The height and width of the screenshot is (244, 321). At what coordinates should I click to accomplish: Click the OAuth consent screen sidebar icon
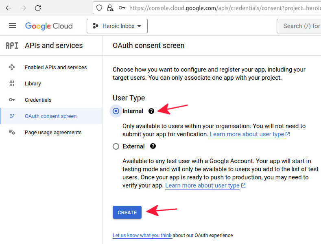click(x=12, y=116)
